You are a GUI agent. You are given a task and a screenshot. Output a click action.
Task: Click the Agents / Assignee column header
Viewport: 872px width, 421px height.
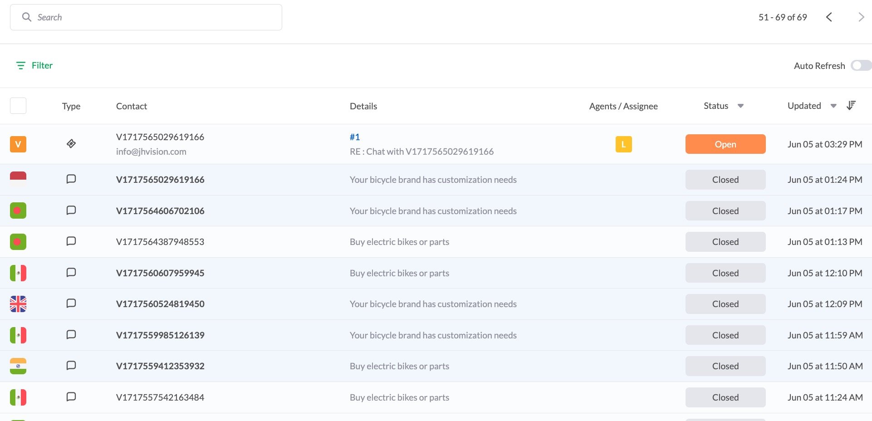pyautogui.click(x=623, y=106)
